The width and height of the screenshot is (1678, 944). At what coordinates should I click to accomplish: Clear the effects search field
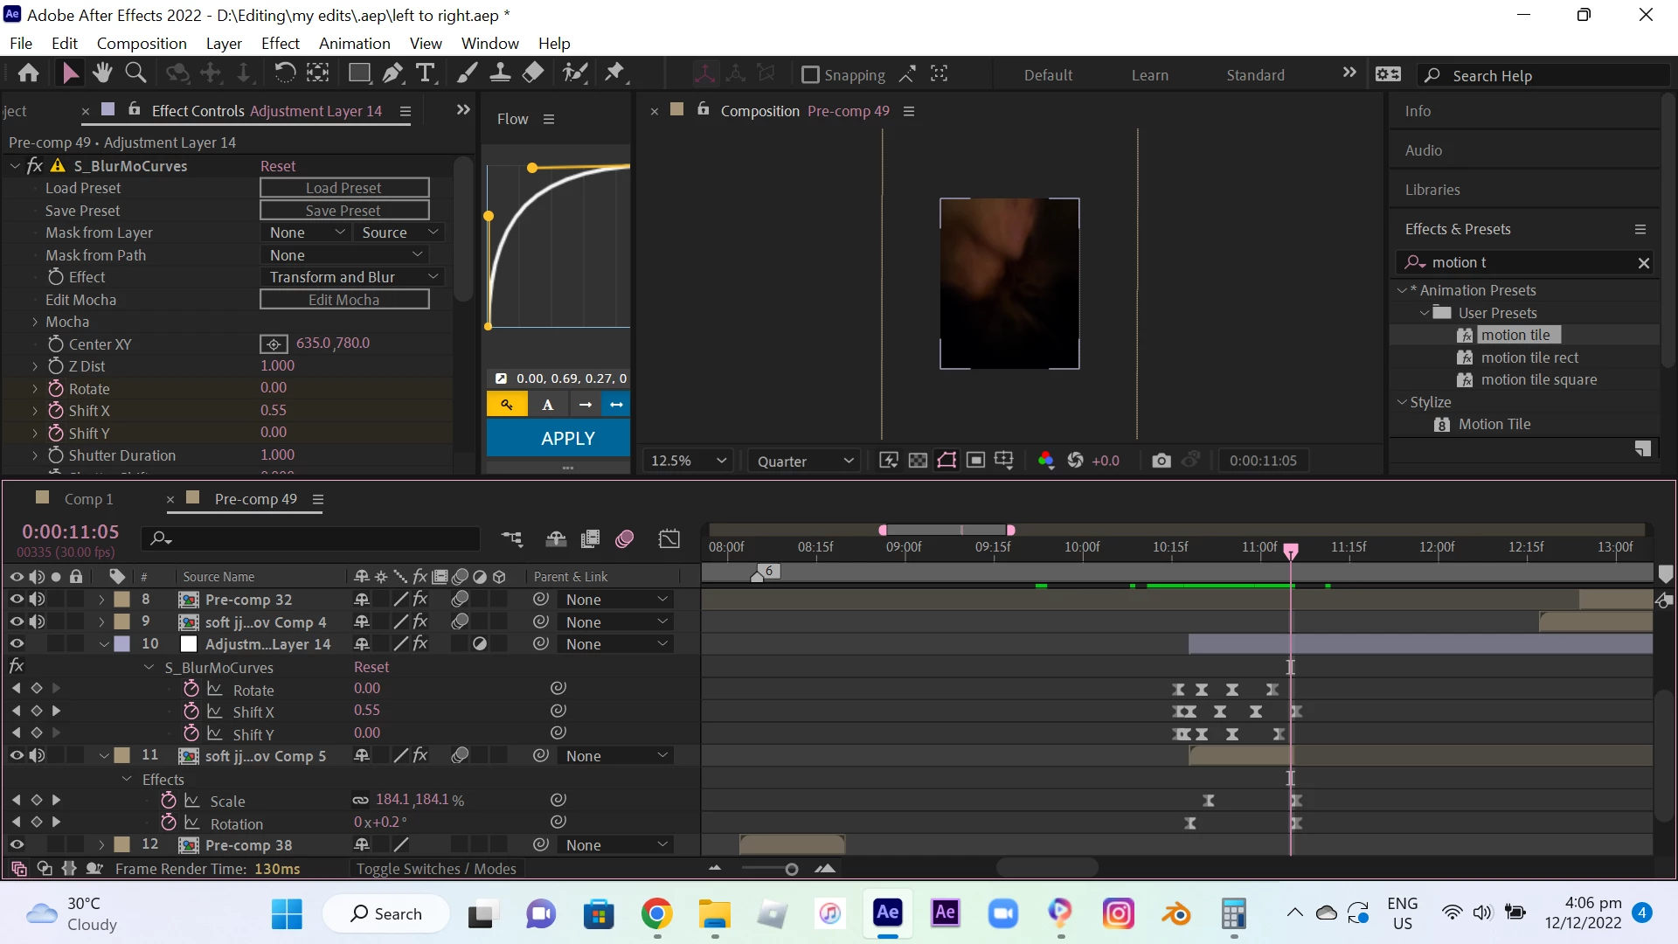[x=1643, y=262]
